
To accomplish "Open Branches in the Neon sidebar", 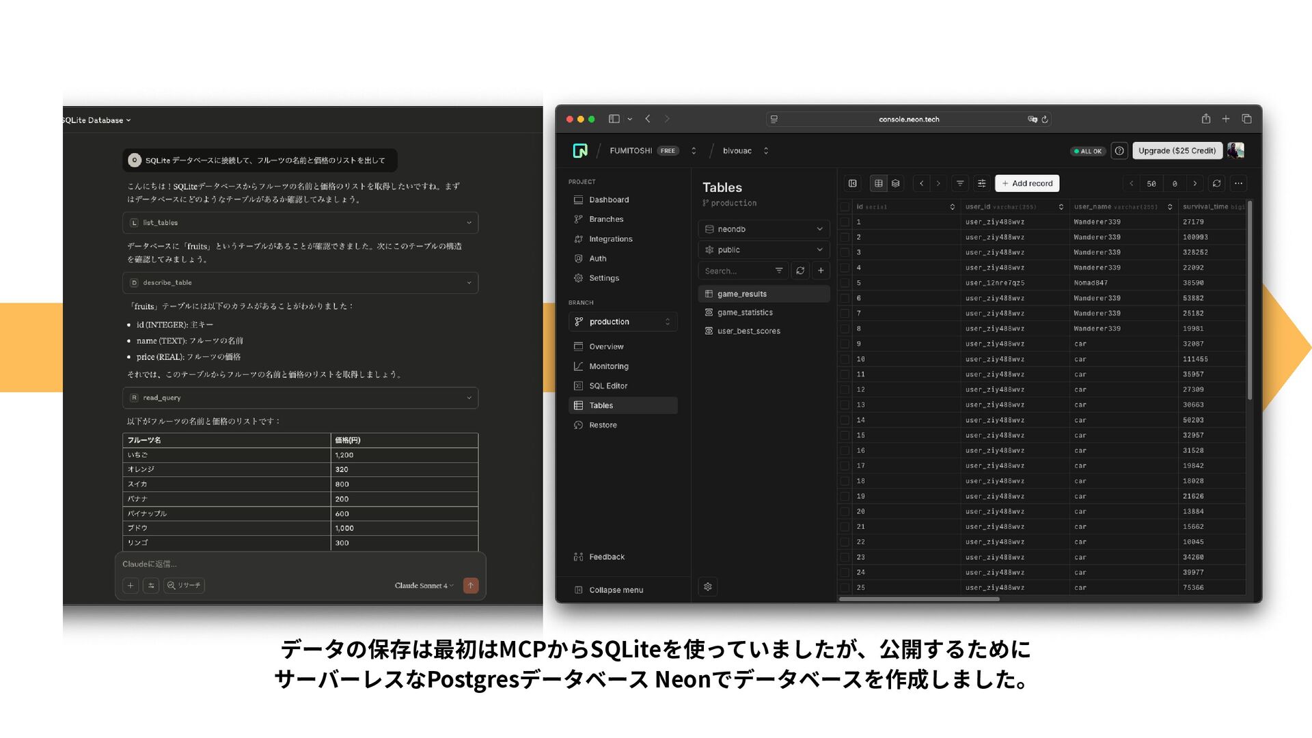I will pyautogui.click(x=623, y=219).
